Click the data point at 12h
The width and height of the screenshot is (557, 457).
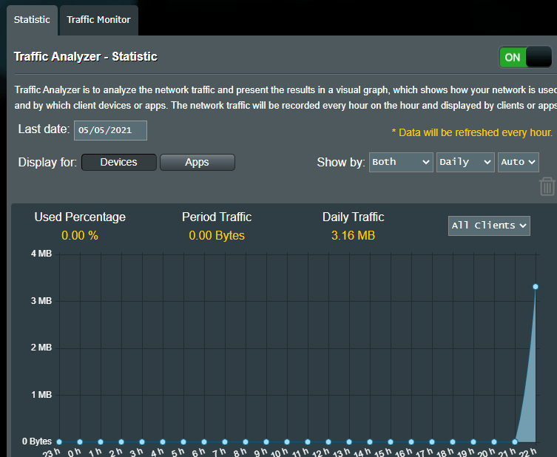pyautogui.click(x=328, y=441)
